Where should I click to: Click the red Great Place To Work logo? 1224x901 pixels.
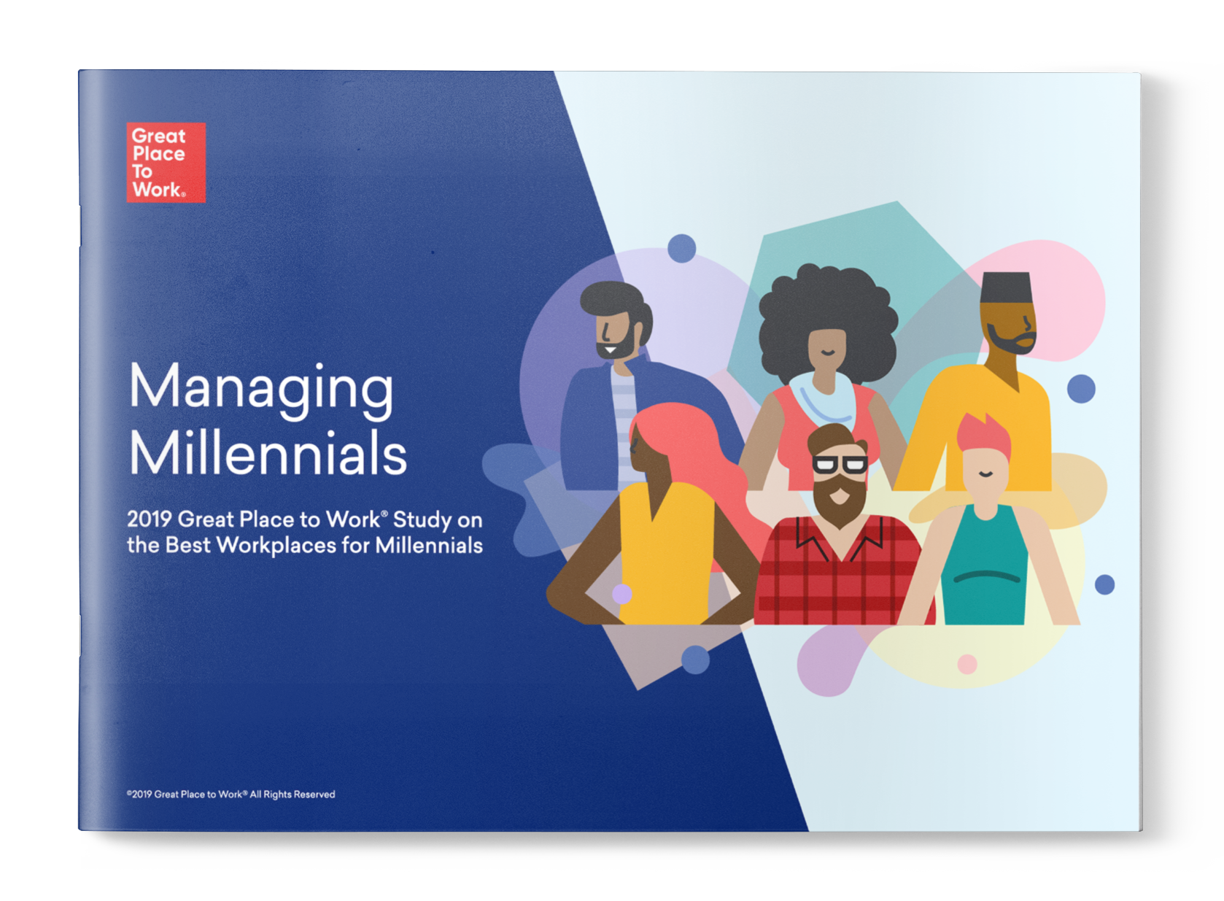[x=166, y=162]
